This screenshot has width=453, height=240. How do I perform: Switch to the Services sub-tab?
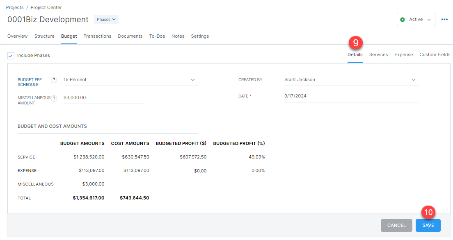pyautogui.click(x=378, y=54)
